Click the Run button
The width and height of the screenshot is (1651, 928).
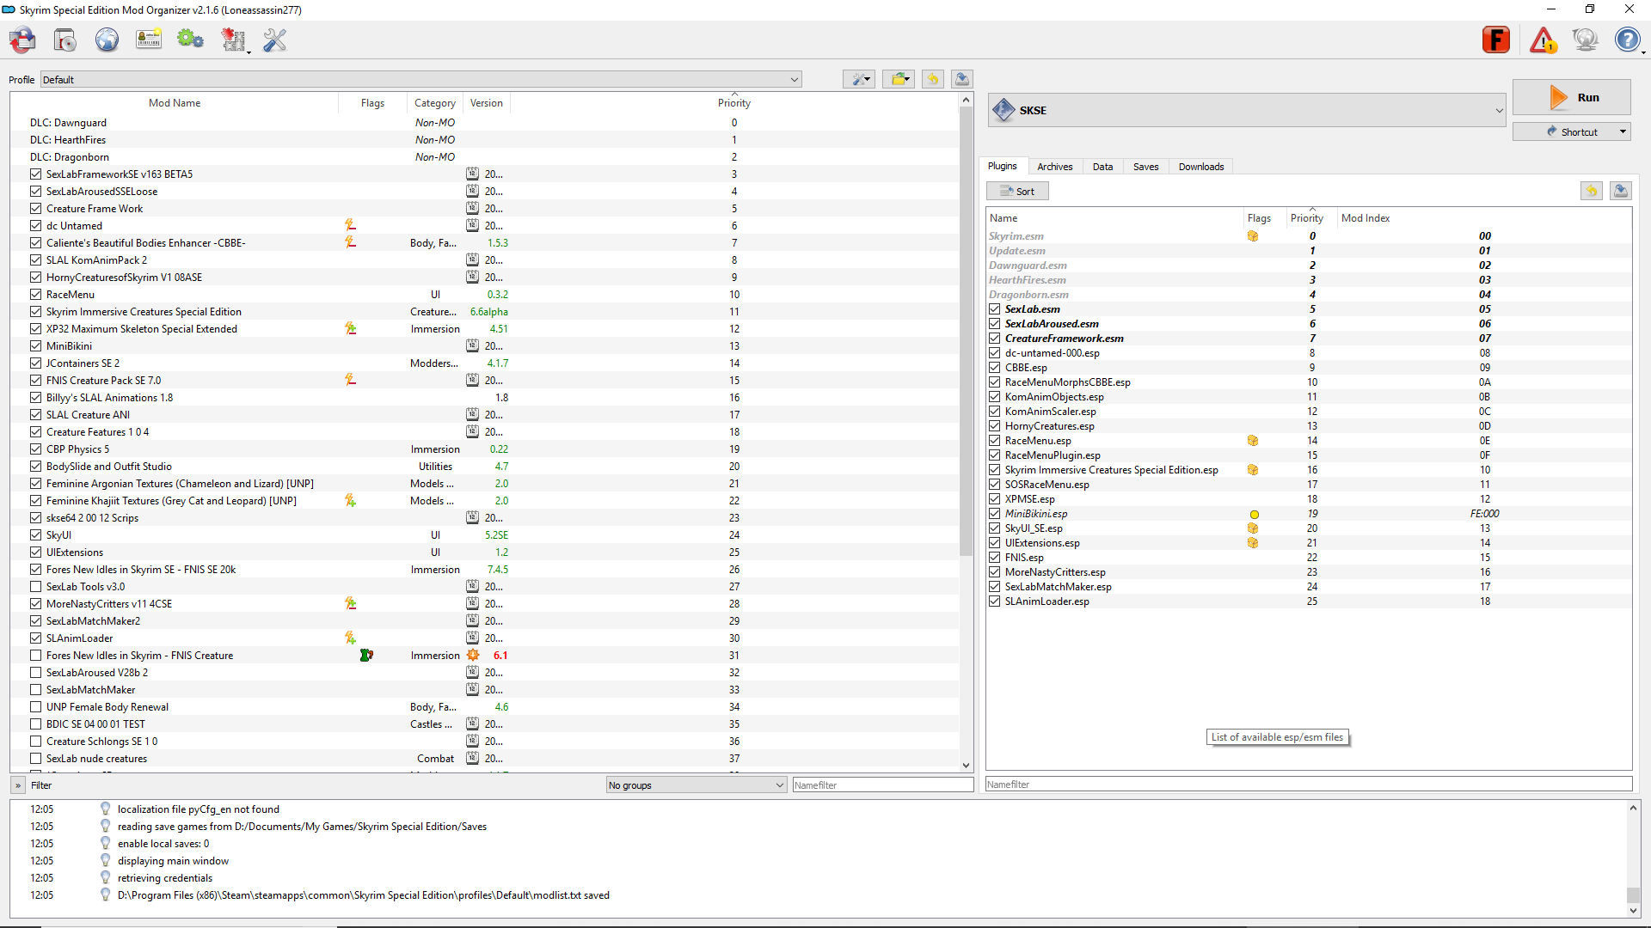(x=1571, y=97)
